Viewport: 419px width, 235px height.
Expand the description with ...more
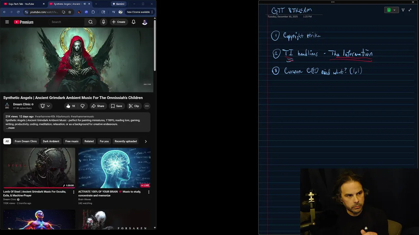(x=10, y=128)
